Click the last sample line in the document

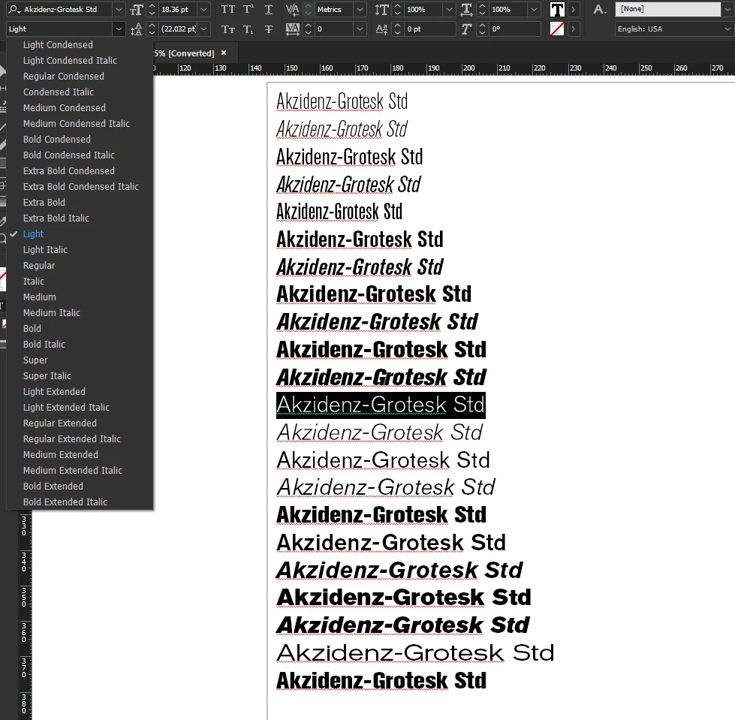[x=381, y=681]
